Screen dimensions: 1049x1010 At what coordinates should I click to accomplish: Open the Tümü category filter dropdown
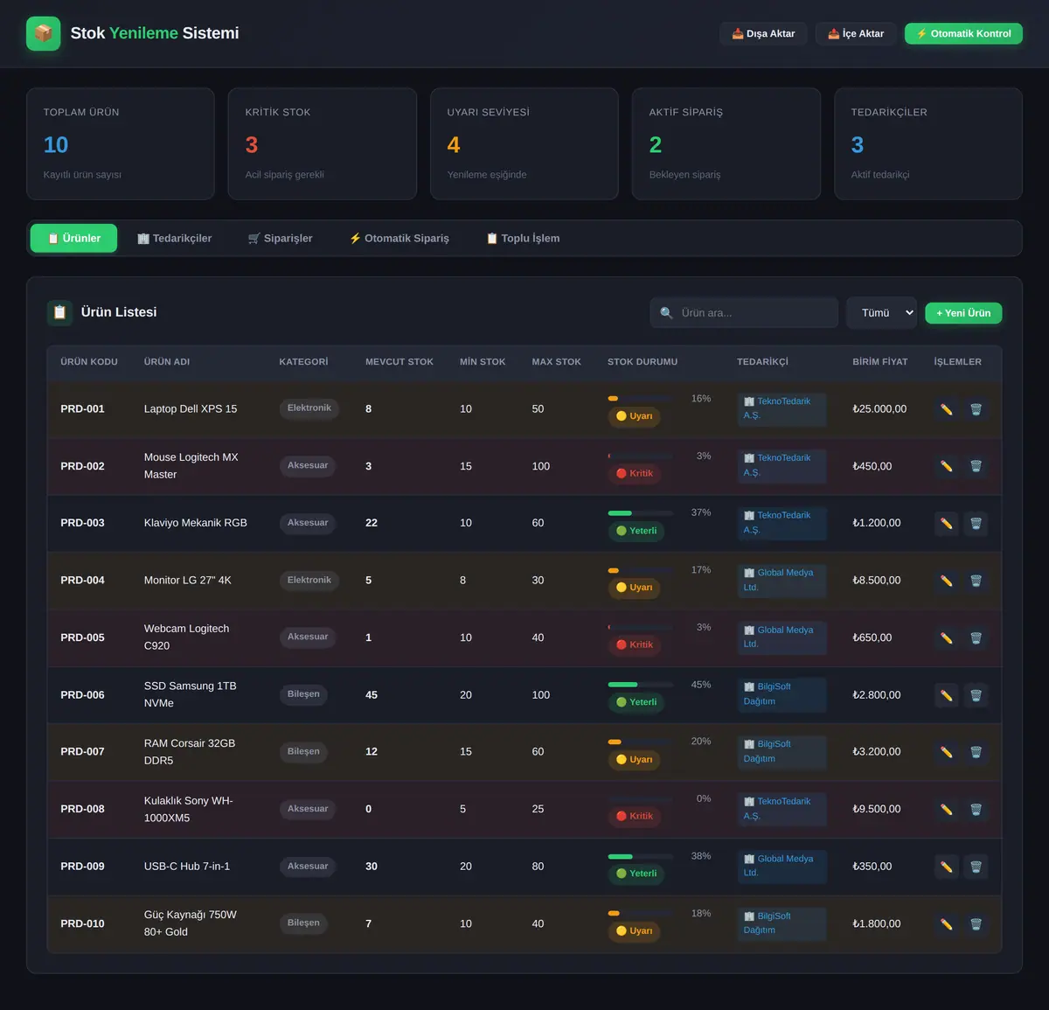tap(881, 313)
